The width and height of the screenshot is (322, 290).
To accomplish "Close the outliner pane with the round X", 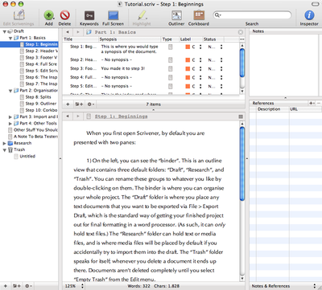I will tap(241, 32).
